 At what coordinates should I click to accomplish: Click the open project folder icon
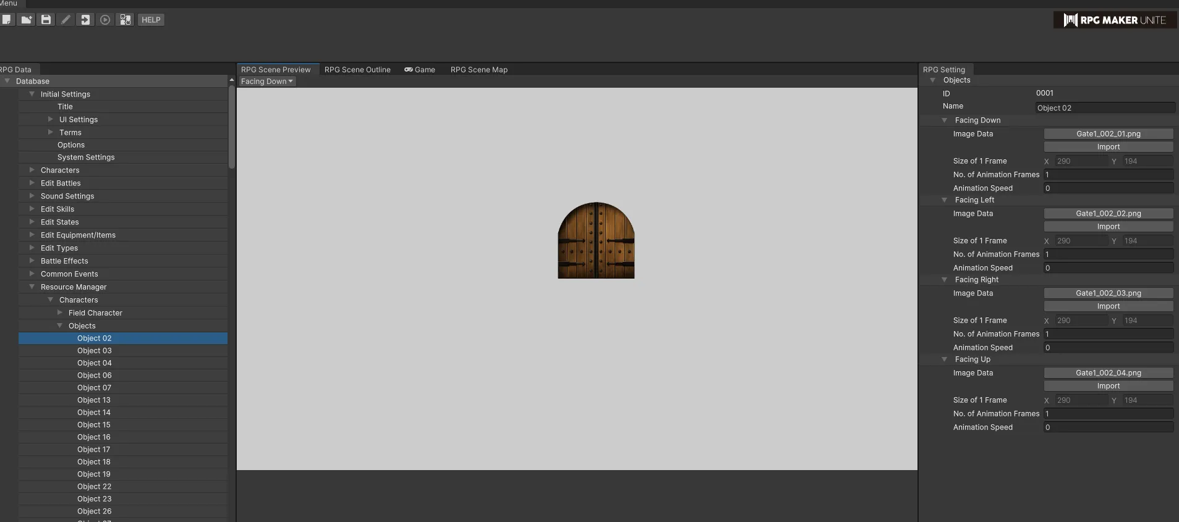[26, 20]
